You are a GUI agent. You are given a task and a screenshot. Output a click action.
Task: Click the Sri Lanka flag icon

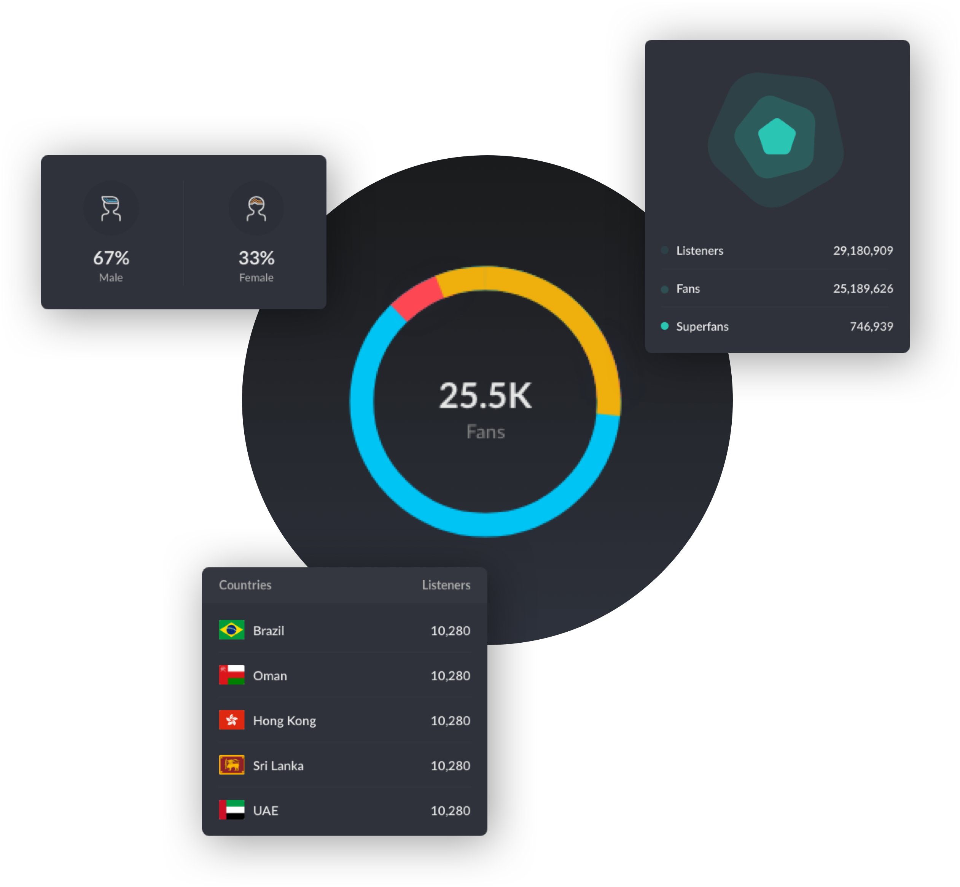tap(231, 765)
